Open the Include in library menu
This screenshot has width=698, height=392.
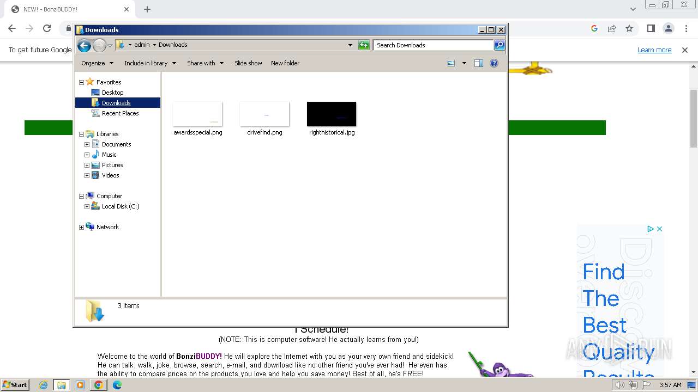(x=150, y=63)
